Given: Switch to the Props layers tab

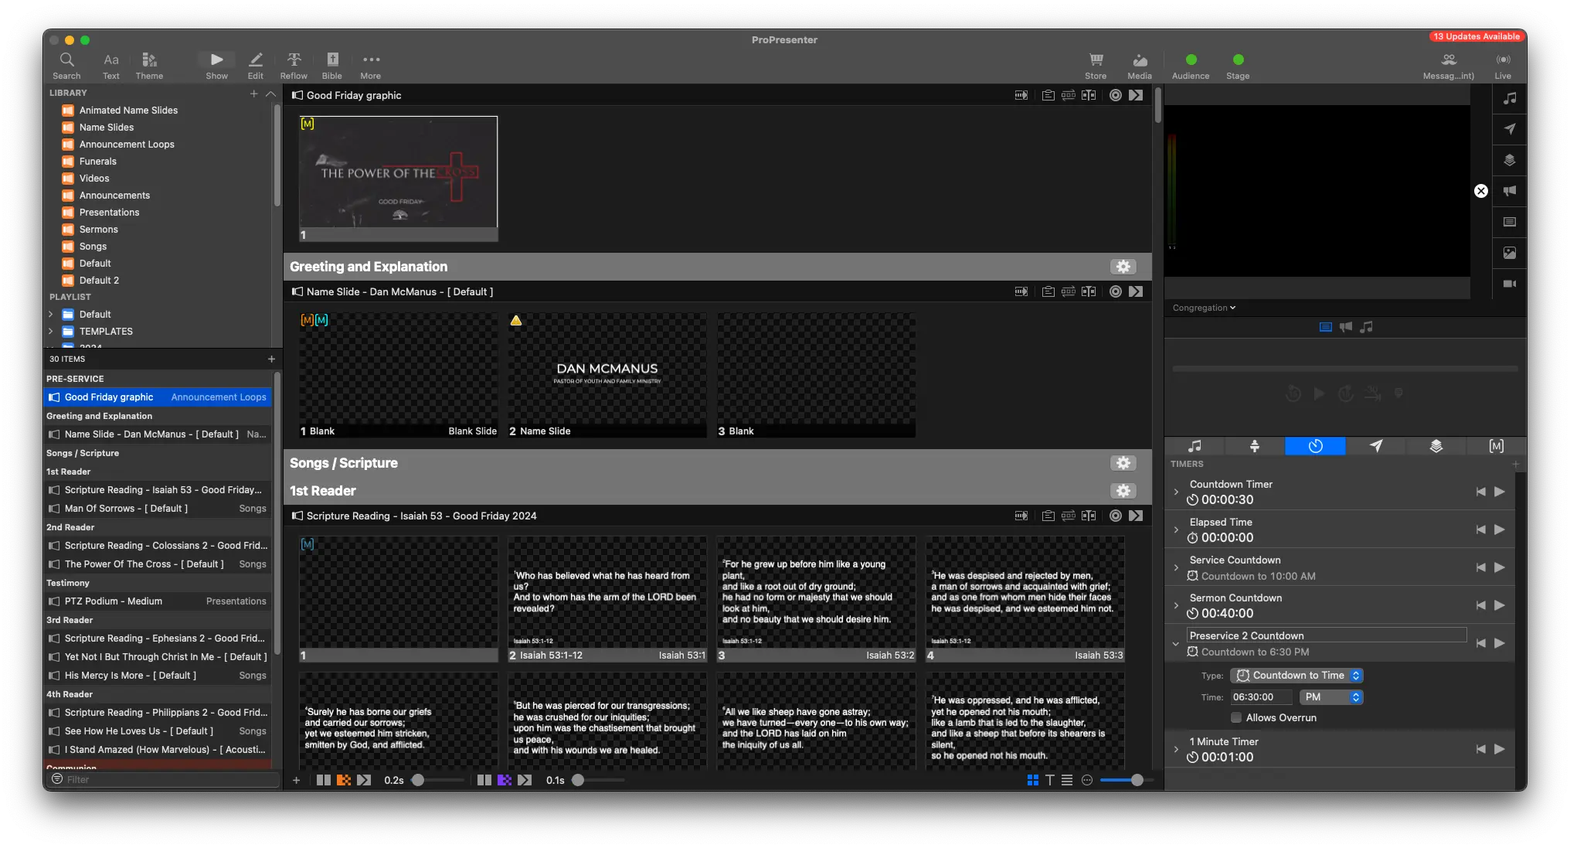Looking at the screenshot, I should click(1436, 446).
